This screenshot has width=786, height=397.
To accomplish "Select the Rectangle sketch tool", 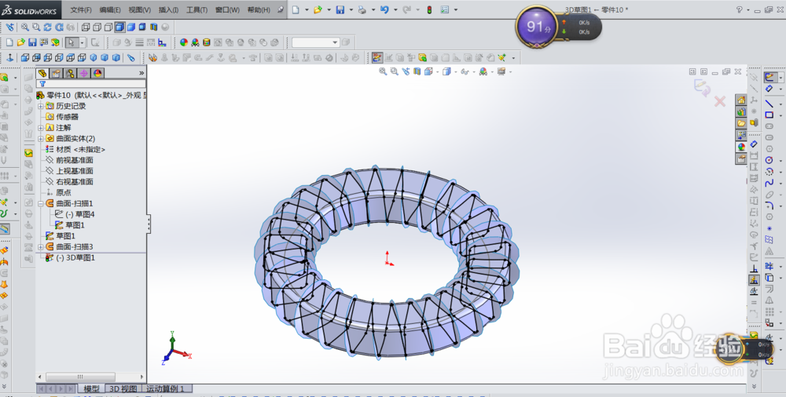I will 769,115.
